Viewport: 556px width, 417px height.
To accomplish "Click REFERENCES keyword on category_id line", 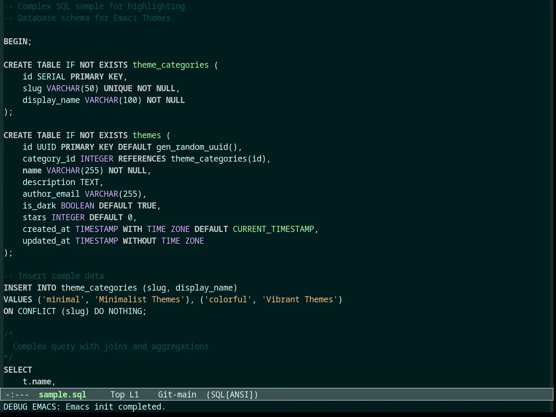I will click(x=142, y=159).
